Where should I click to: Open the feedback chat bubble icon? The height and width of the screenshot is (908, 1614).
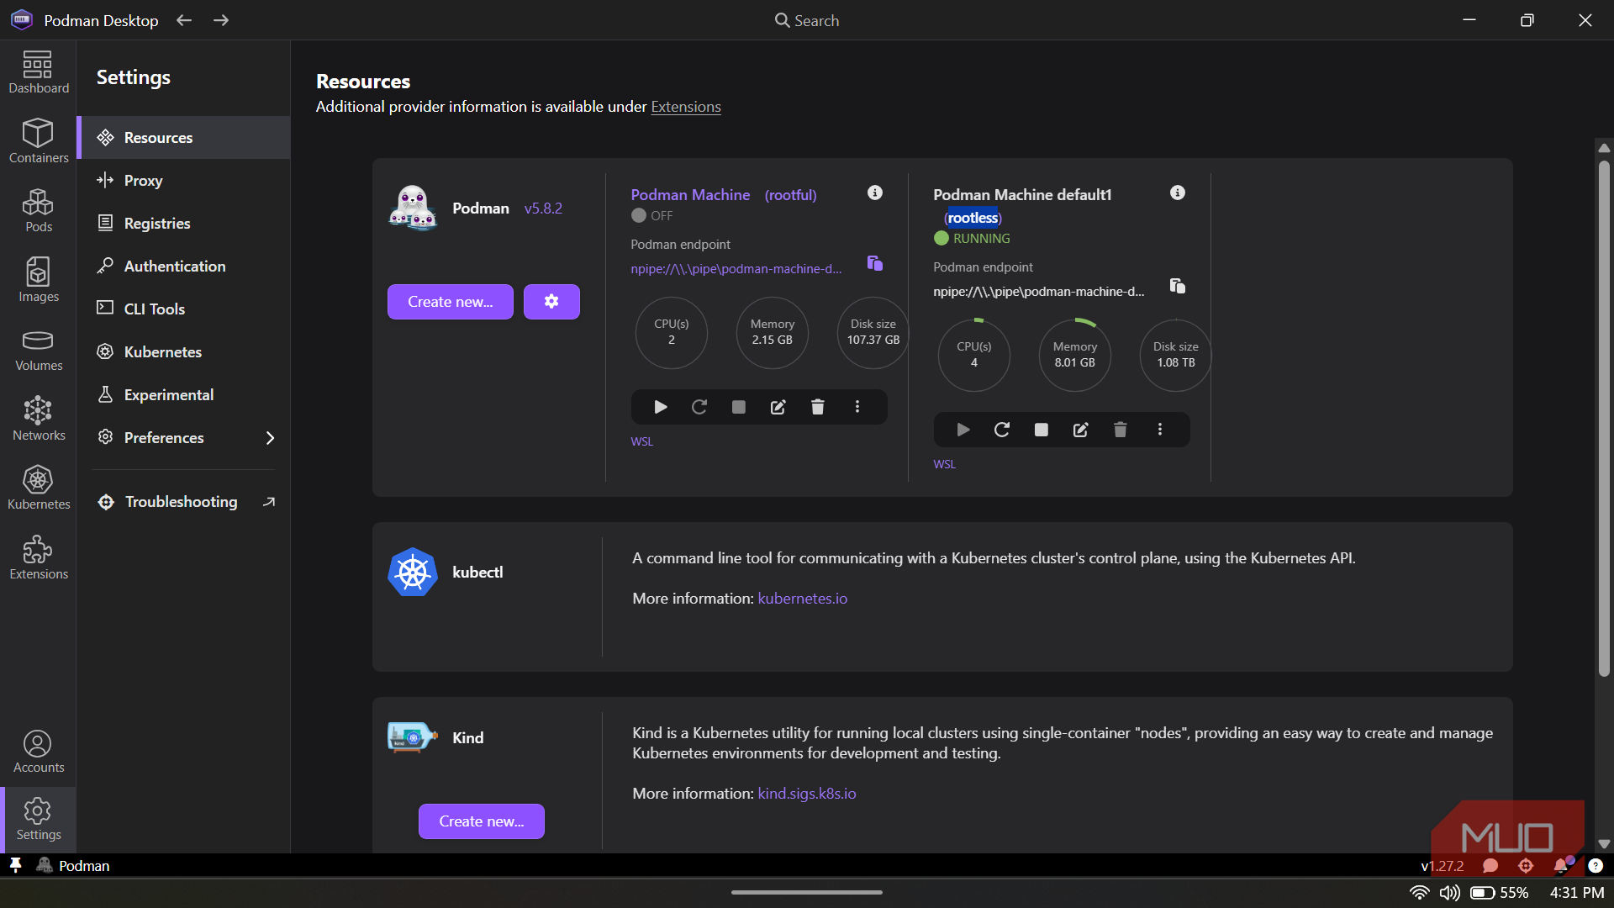1490,866
